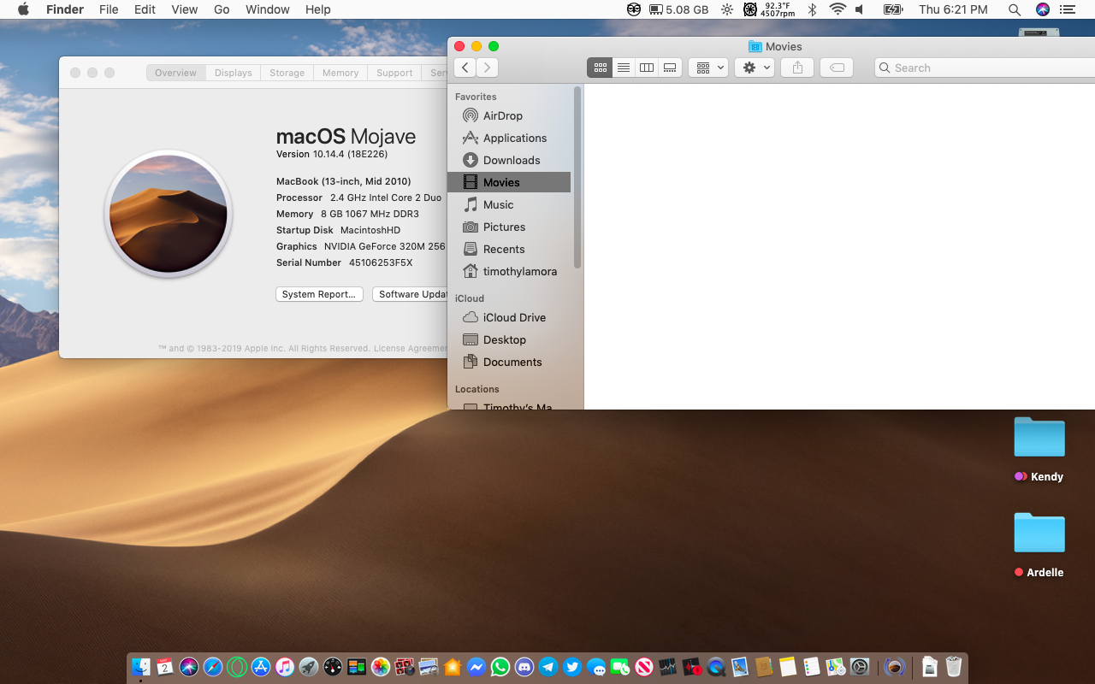Click the Software Update button
This screenshot has width=1095, height=684.
[x=411, y=294]
